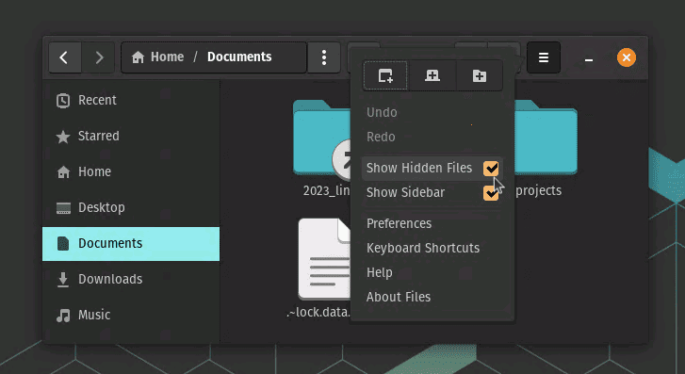The height and width of the screenshot is (374, 685).
Task: Create new folder via popover icon
Action: 480,75
